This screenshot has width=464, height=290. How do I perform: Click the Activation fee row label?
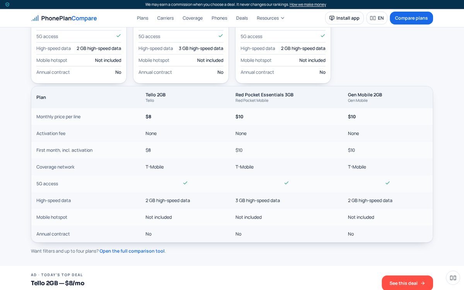point(51,133)
